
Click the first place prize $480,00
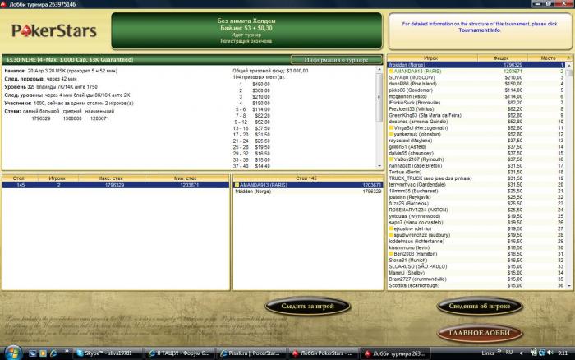coord(261,84)
